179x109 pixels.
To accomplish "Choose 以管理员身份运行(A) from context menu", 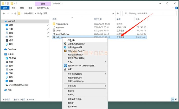I will [76, 44].
